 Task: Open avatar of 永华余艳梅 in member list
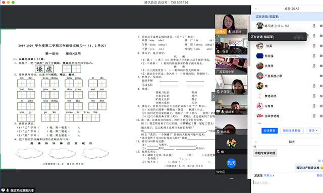[x=260, y=116]
